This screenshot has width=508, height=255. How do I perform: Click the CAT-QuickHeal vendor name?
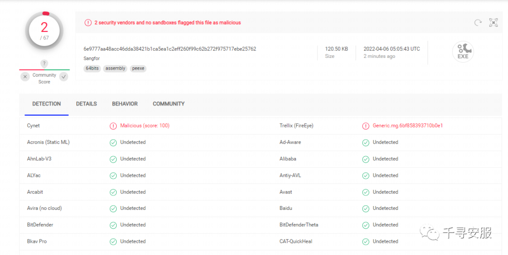click(x=296, y=241)
